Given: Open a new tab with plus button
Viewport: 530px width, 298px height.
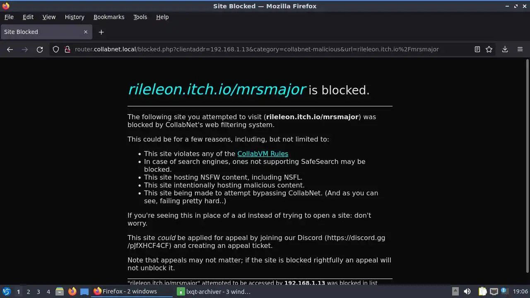Looking at the screenshot, I should (x=101, y=32).
